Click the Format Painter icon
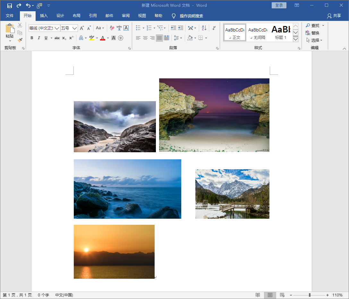Screen dimensions: 349x299 (20, 40)
